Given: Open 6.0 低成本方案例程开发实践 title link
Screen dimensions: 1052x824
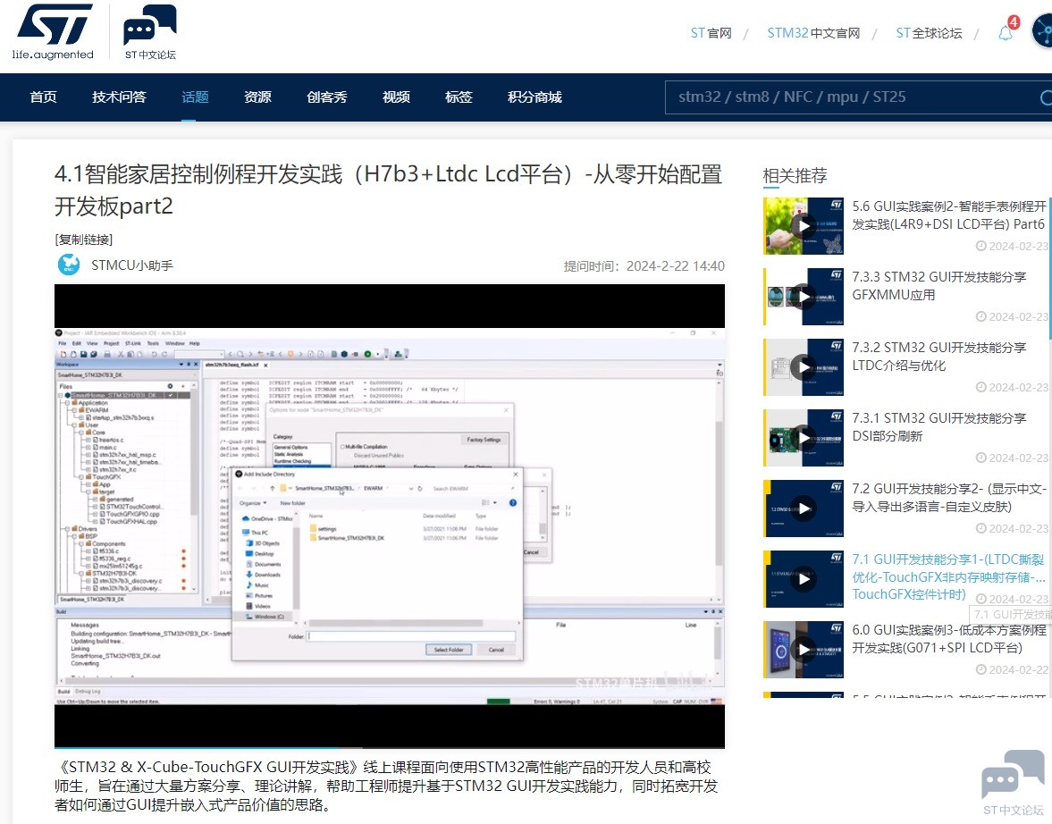Looking at the screenshot, I should [x=948, y=639].
